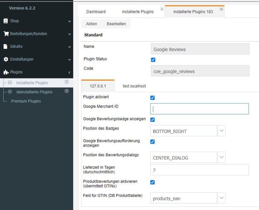
Task: Close the installierte Plugins tab
Action: pyautogui.click(x=162, y=9)
